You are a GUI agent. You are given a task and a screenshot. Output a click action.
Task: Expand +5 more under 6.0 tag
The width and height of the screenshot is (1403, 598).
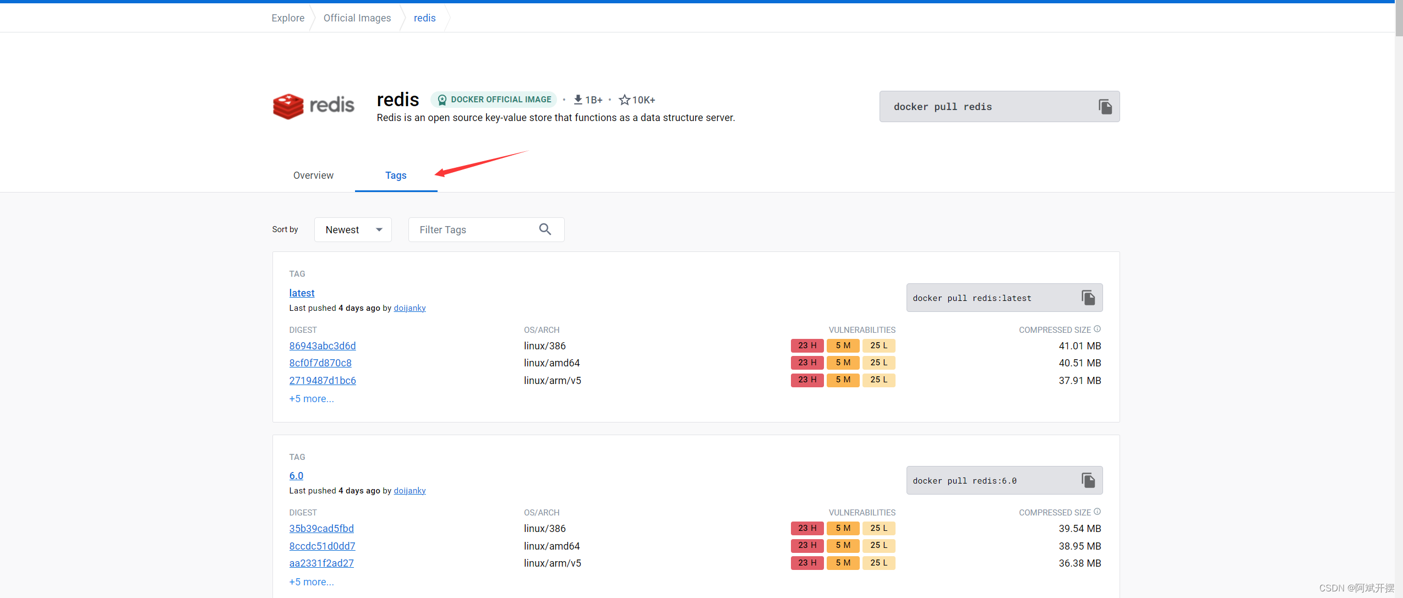[x=312, y=581]
